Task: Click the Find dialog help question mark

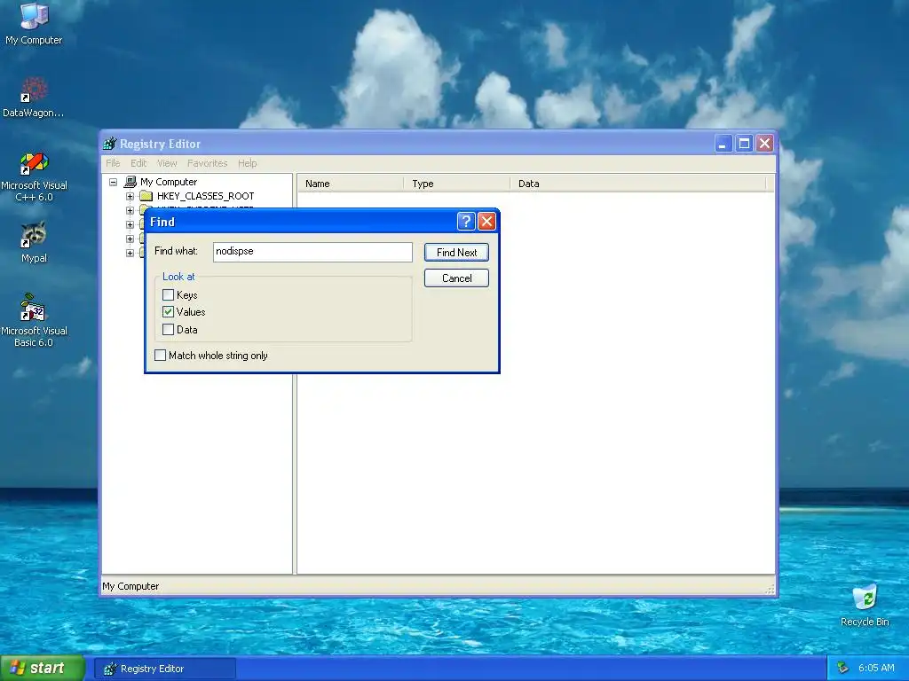Action: 465,221
